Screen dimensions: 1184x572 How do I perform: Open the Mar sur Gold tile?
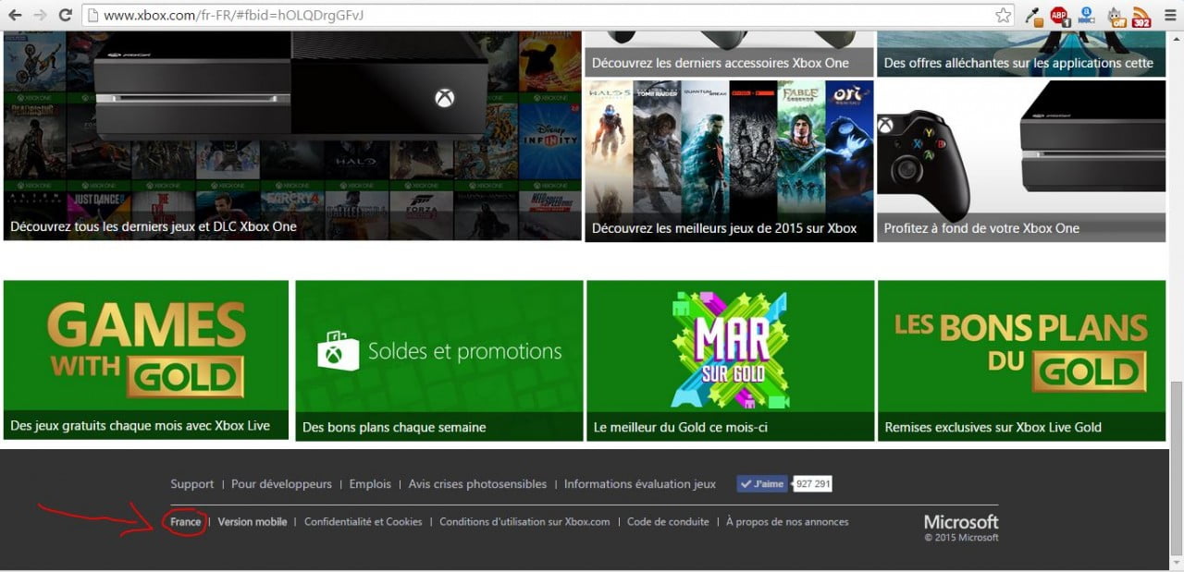point(730,360)
